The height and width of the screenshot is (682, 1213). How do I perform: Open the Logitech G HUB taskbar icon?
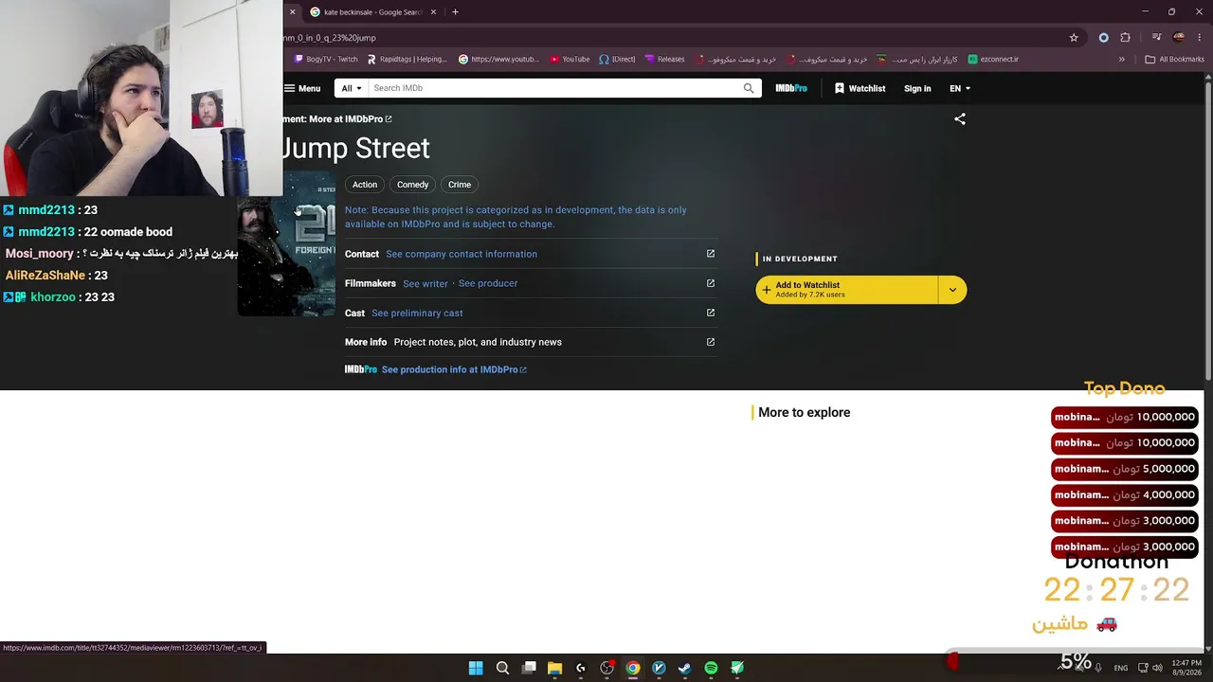tap(581, 668)
